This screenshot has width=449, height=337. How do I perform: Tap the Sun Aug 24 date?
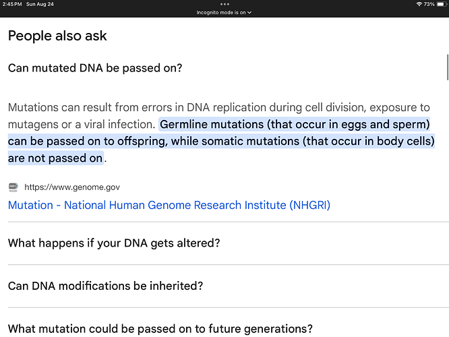pos(40,4)
